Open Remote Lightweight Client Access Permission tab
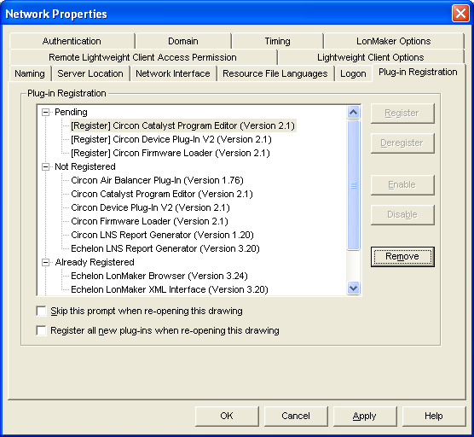 [x=142, y=57]
